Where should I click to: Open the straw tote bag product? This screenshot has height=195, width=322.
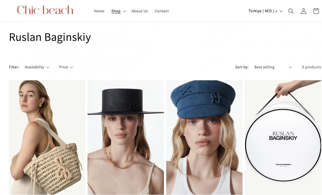tap(47, 137)
